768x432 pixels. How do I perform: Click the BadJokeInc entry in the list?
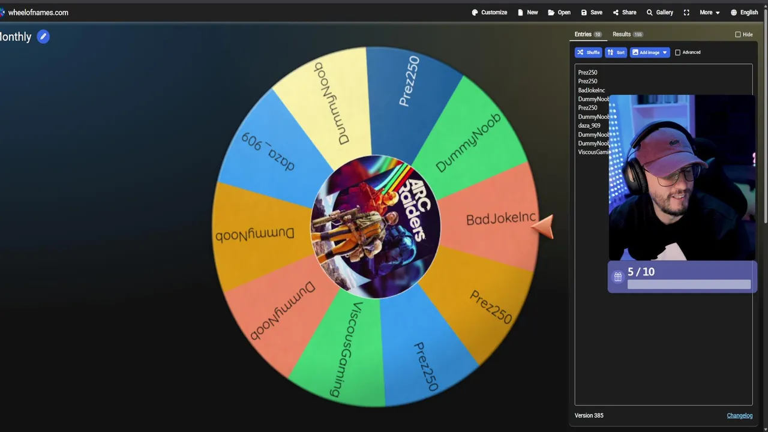pyautogui.click(x=591, y=90)
